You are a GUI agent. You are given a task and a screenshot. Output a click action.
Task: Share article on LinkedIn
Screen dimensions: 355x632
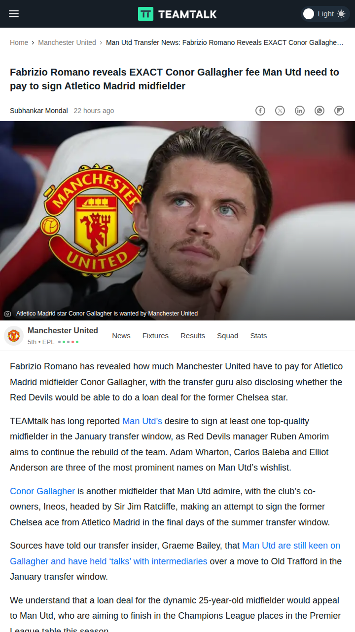pyautogui.click(x=300, y=111)
